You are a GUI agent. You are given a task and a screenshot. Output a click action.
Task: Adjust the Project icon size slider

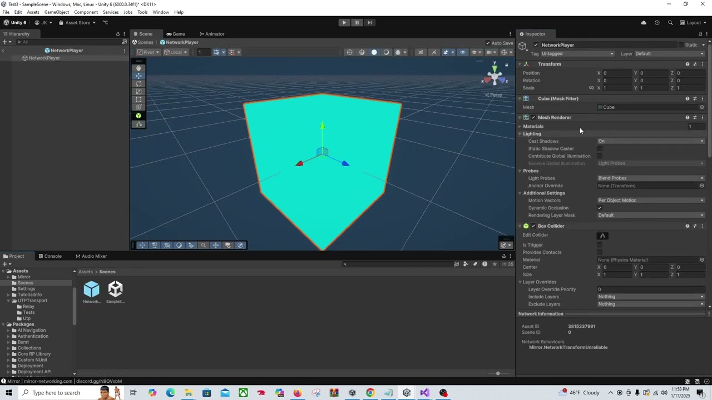pos(498,373)
